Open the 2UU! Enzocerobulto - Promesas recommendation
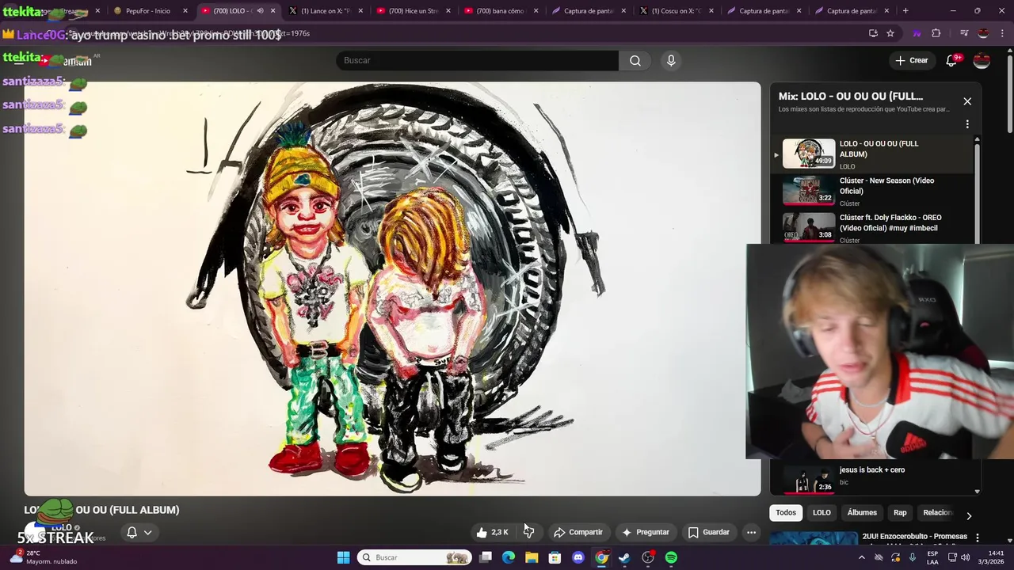 click(x=914, y=537)
